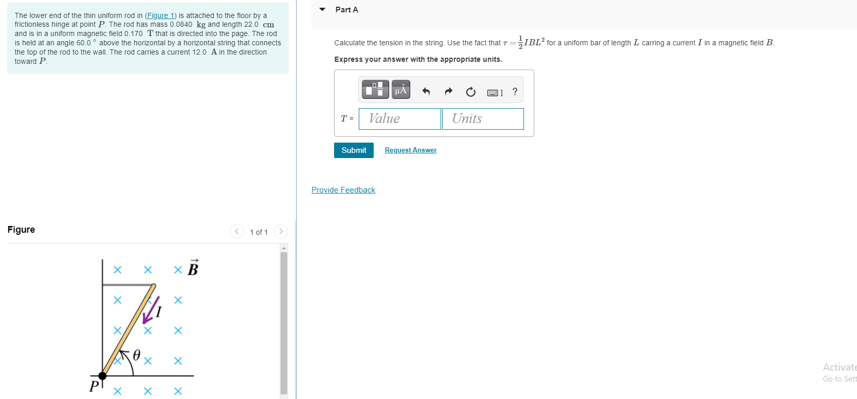The image size is (857, 399).
Task: Go to the next figure
Action: (281, 232)
